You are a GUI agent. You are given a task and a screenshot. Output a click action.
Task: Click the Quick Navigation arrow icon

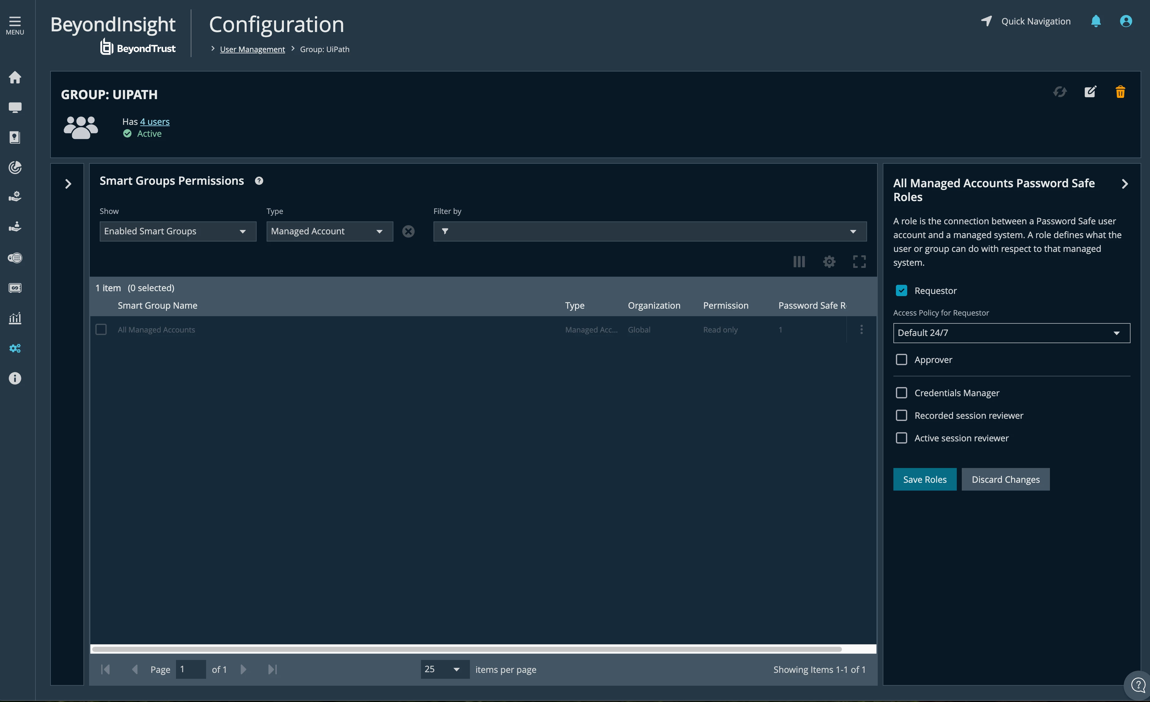point(987,21)
